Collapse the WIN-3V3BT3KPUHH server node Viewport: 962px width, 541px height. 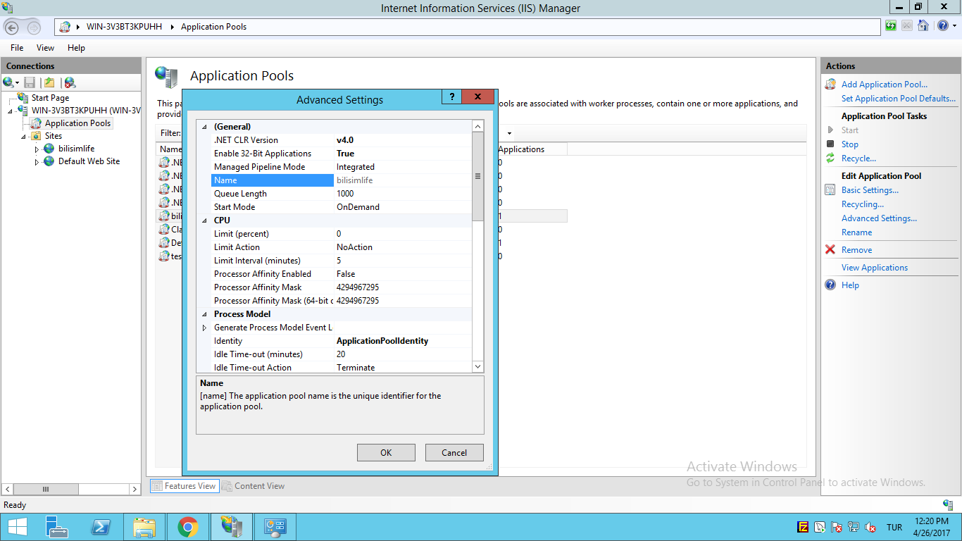(x=11, y=111)
